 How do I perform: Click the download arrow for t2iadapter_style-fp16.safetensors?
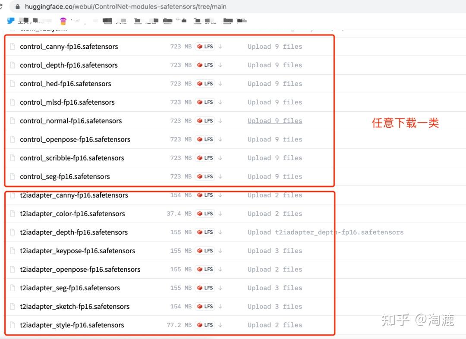[x=220, y=325]
